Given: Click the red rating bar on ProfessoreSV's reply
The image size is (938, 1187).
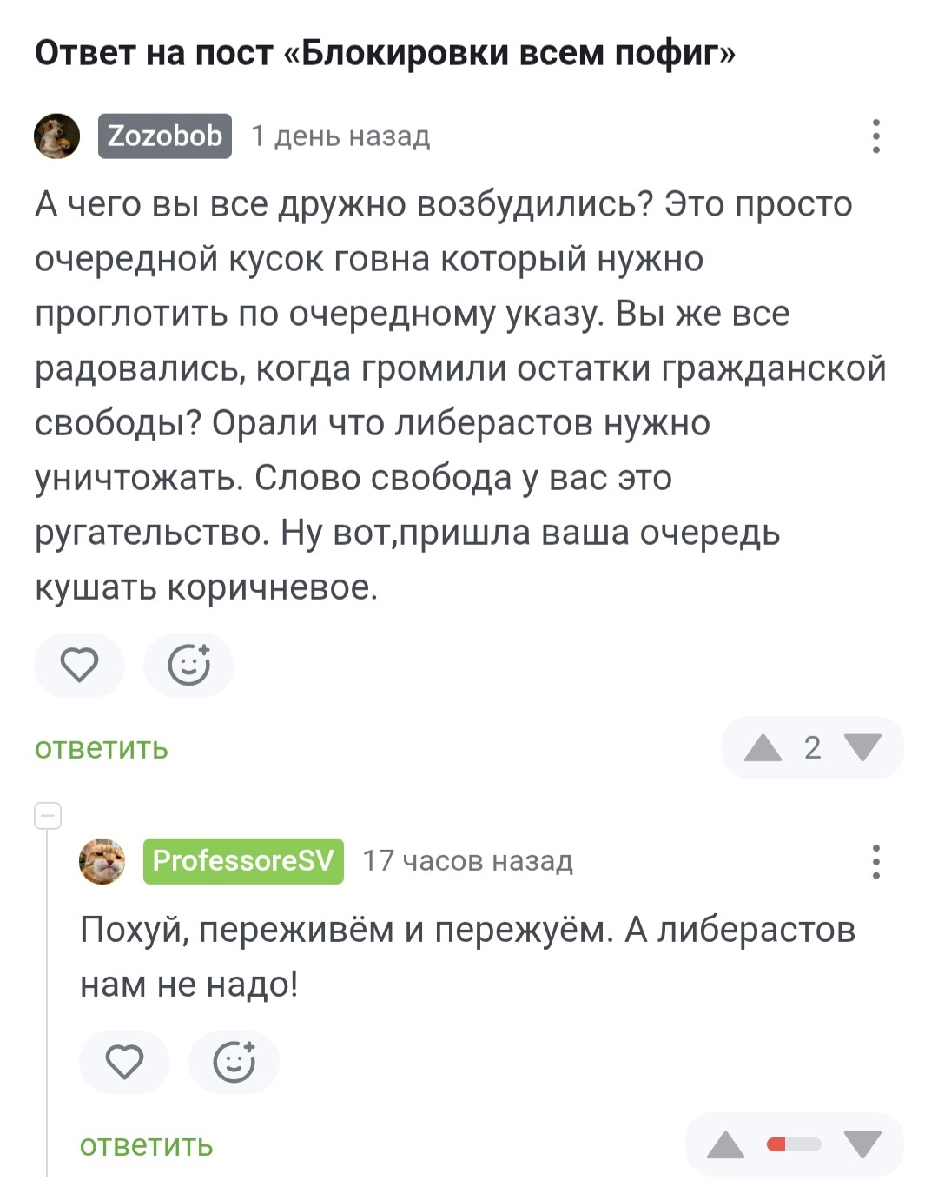Looking at the screenshot, I should (x=794, y=1145).
